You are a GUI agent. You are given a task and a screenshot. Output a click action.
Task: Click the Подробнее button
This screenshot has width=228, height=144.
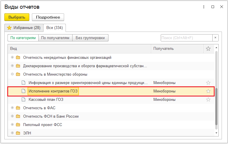point(48,17)
